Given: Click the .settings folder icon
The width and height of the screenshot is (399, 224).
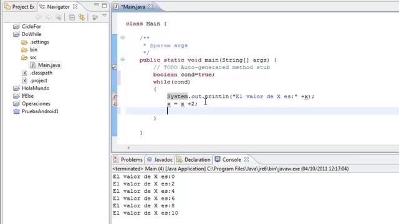Looking at the screenshot, I should point(24,42).
